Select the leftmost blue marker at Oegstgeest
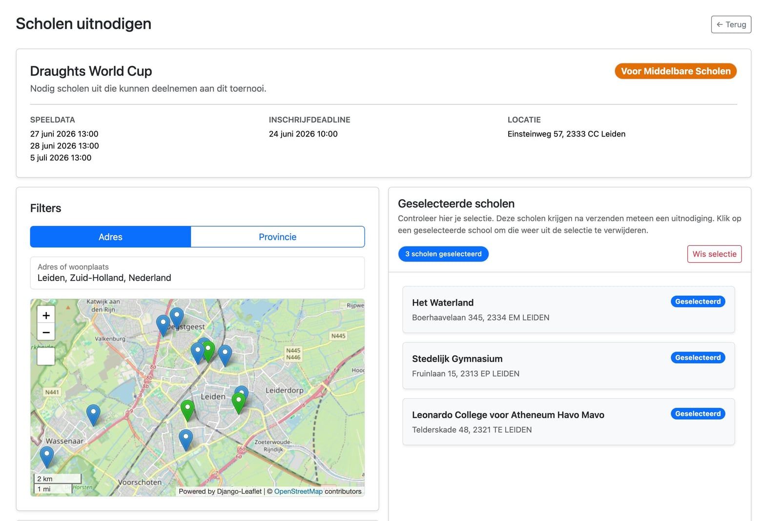 [163, 325]
